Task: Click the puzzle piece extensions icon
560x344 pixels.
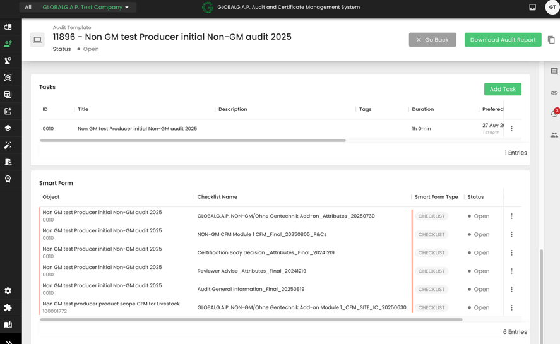Action: (x=8, y=308)
